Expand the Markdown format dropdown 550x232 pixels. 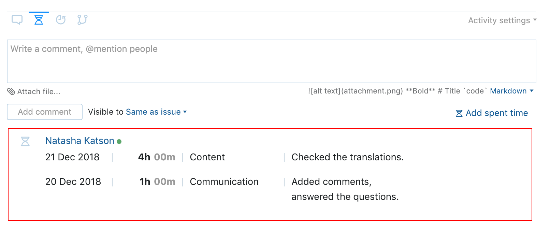click(x=511, y=91)
